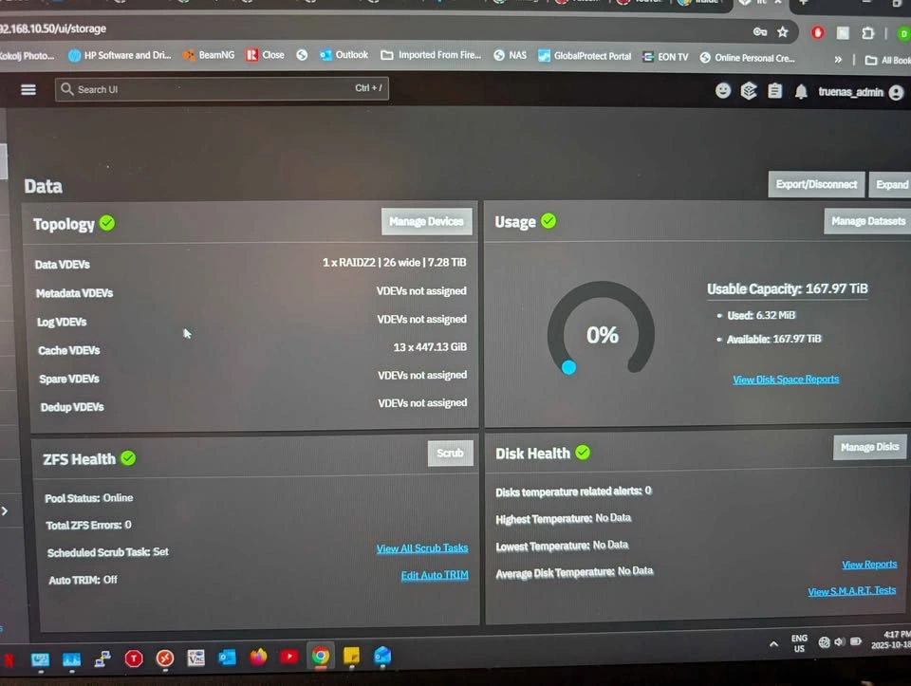Open the Imported From Firefox bookmark folder

point(431,55)
